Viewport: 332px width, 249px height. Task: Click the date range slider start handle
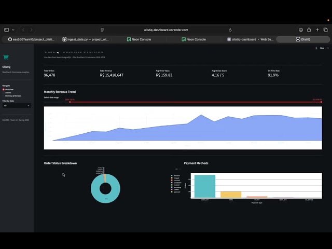coord(70,102)
